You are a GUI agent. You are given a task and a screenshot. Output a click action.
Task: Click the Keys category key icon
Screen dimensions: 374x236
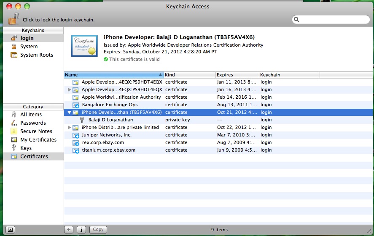pos(14,148)
